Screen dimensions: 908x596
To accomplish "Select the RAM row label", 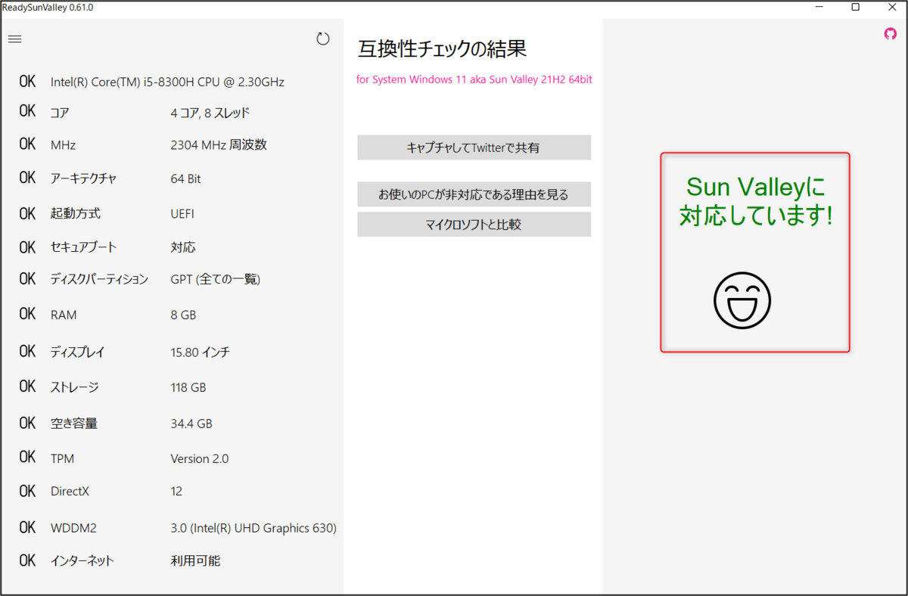I will (x=64, y=315).
